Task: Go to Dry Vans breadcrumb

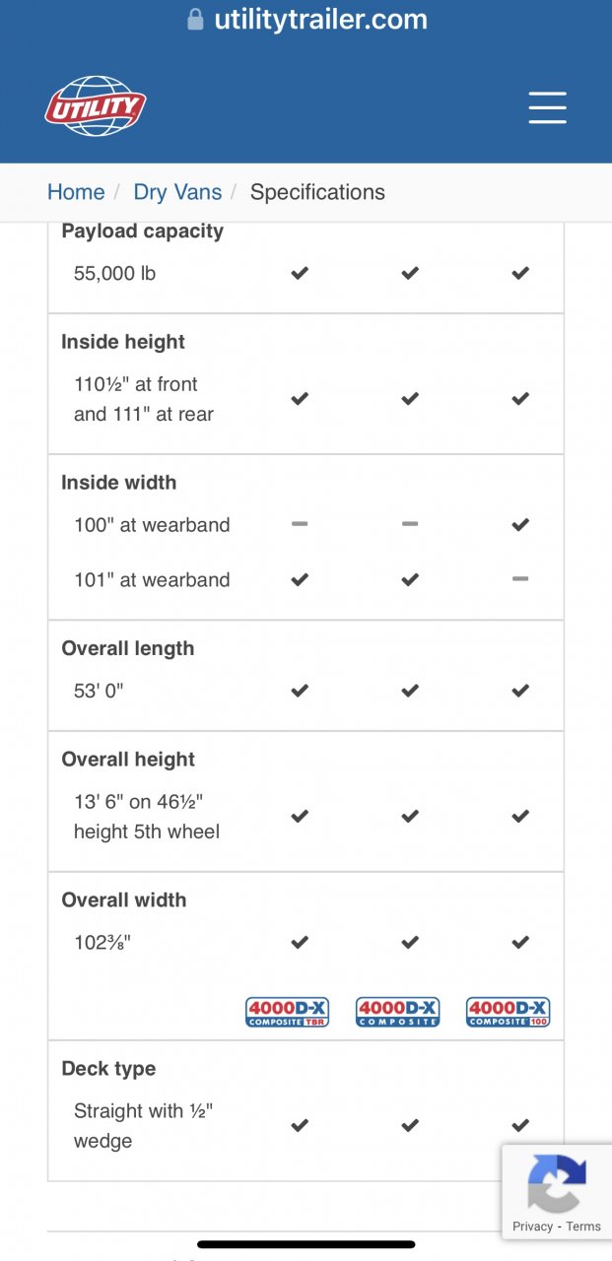Action: (x=177, y=192)
